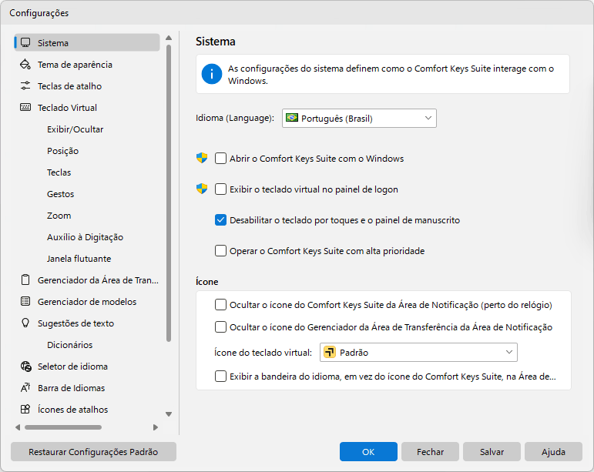This screenshot has width=594, height=472.
Task: Click the sidebar horizontal scroll right arrow
Action: point(156,427)
